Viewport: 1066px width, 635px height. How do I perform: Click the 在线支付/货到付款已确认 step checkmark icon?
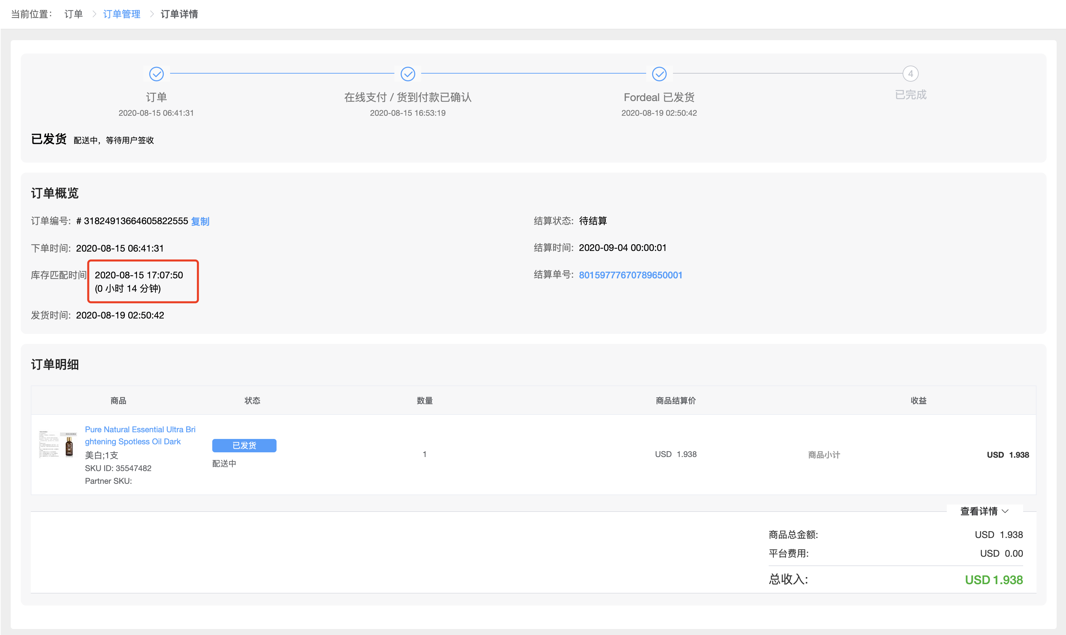coord(407,74)
